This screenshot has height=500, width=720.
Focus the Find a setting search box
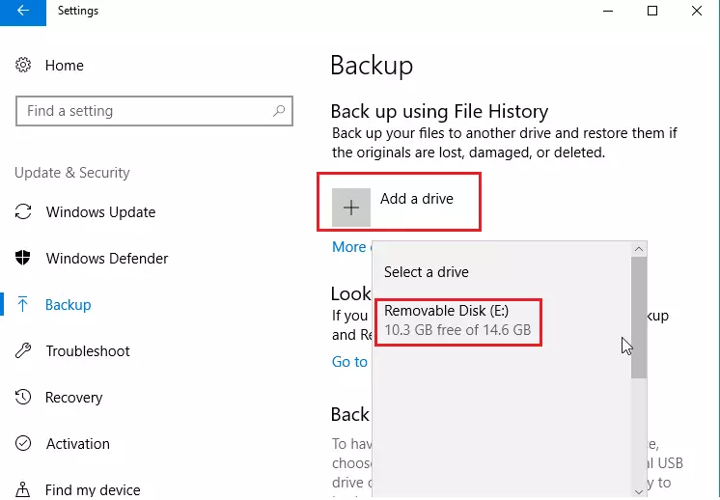click(x=154, y=111)
